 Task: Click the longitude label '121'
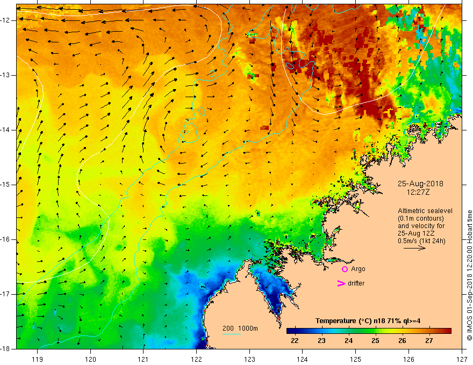pos(144,359)
